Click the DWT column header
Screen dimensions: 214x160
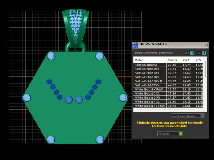(187, 60)
